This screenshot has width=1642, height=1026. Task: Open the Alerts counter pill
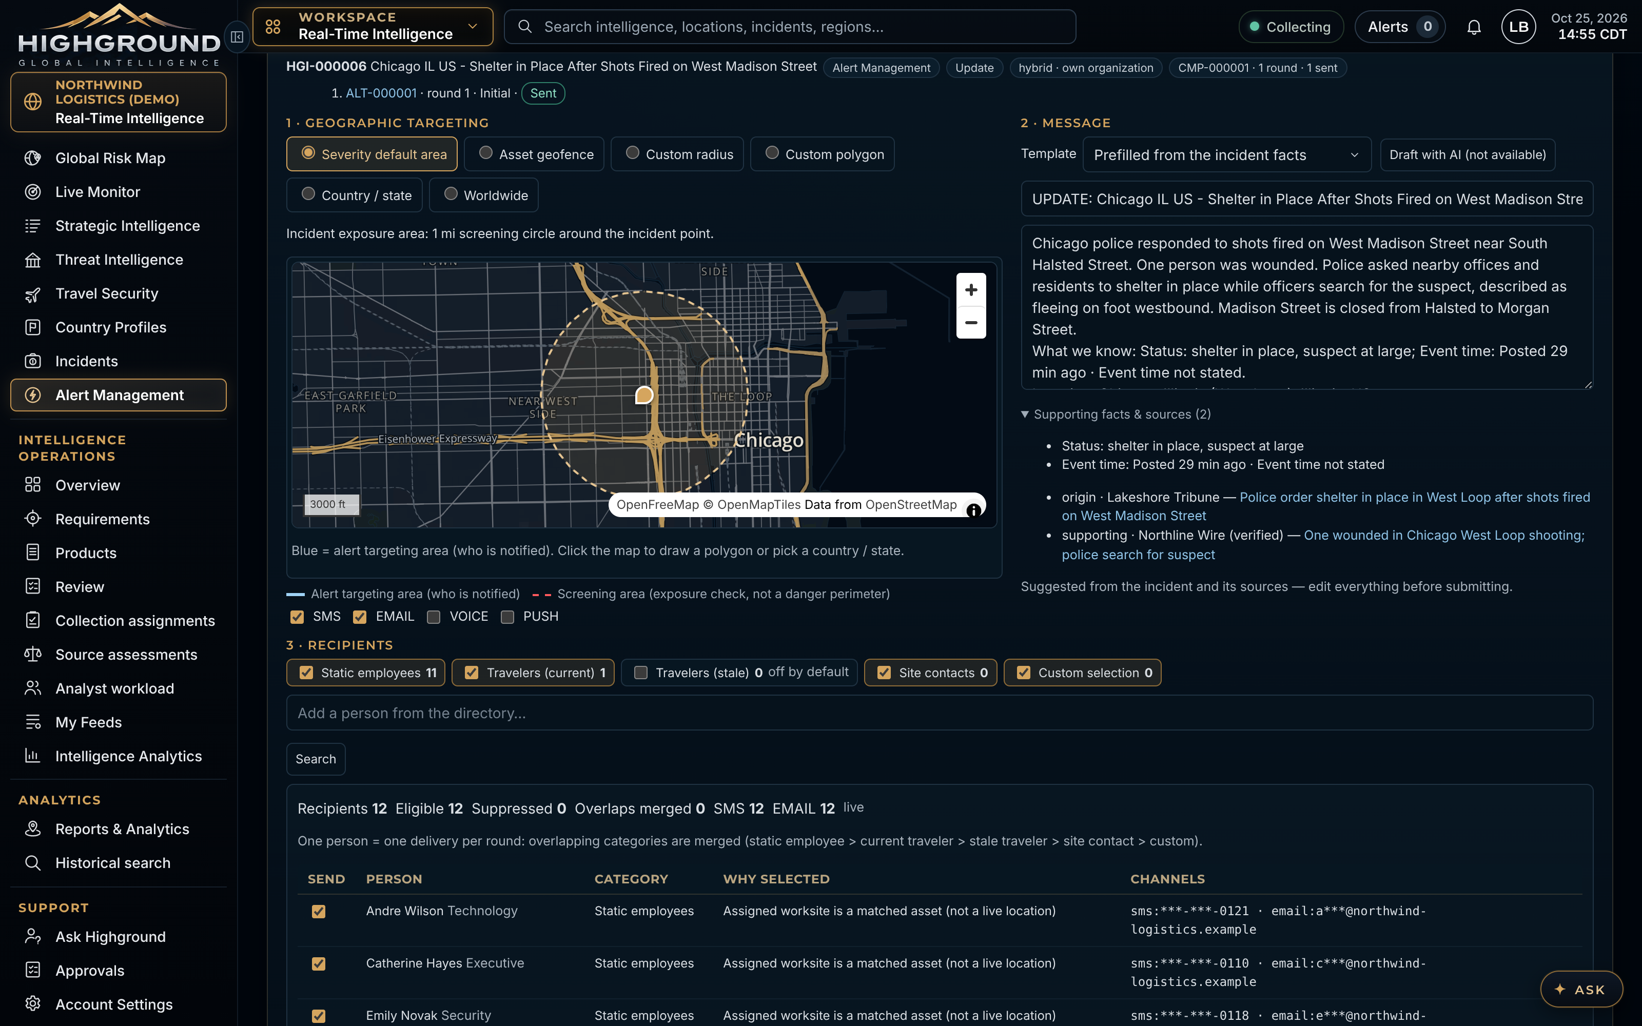pos(1400,27)
